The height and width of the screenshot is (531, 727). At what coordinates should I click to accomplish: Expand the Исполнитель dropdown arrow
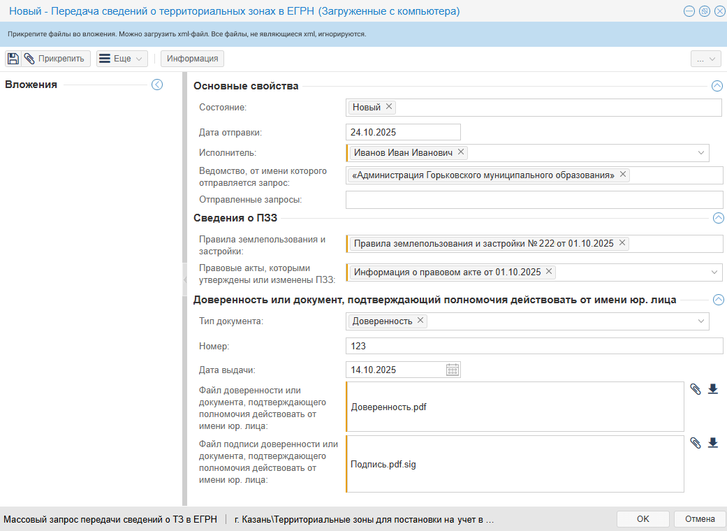(x=701, y=152)
